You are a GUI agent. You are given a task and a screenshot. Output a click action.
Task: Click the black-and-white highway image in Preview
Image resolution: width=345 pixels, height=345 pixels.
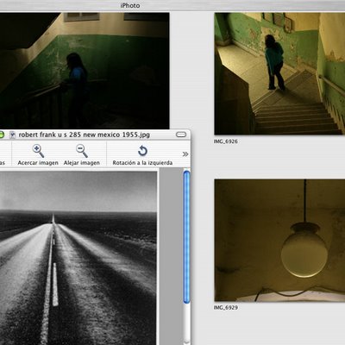coord(78,258)
